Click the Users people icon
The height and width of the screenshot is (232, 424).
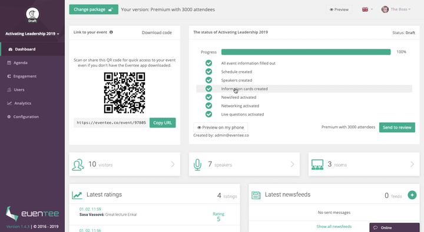pyautogui.click(x=9, y=89)
